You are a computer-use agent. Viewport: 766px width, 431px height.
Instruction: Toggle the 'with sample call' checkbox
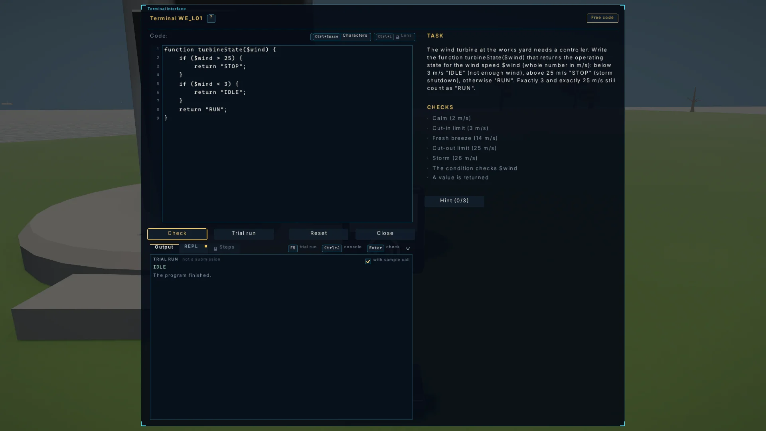point(368,261)
